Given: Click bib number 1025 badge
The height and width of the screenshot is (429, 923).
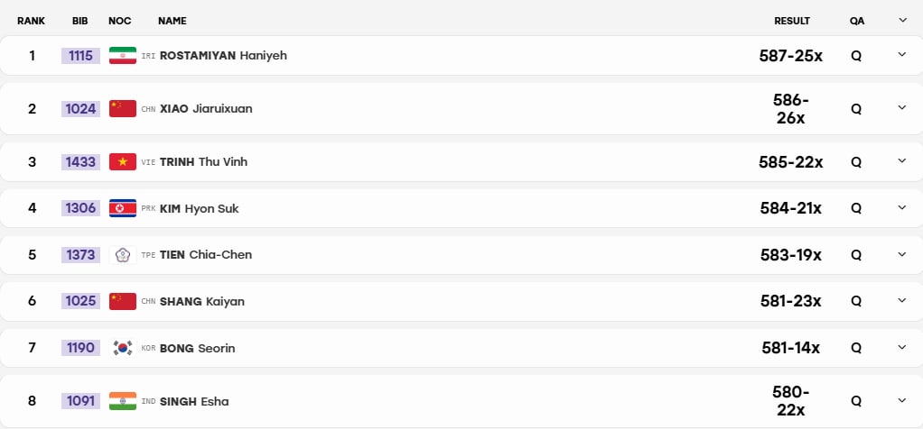Looking at the screenshot, I should tap(80, 301).
